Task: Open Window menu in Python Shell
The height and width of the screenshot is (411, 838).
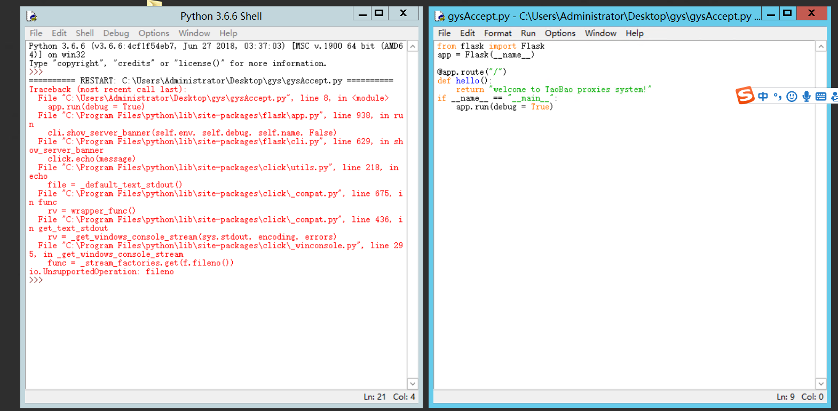Action: pyautogui.click(x=194, y=33)
